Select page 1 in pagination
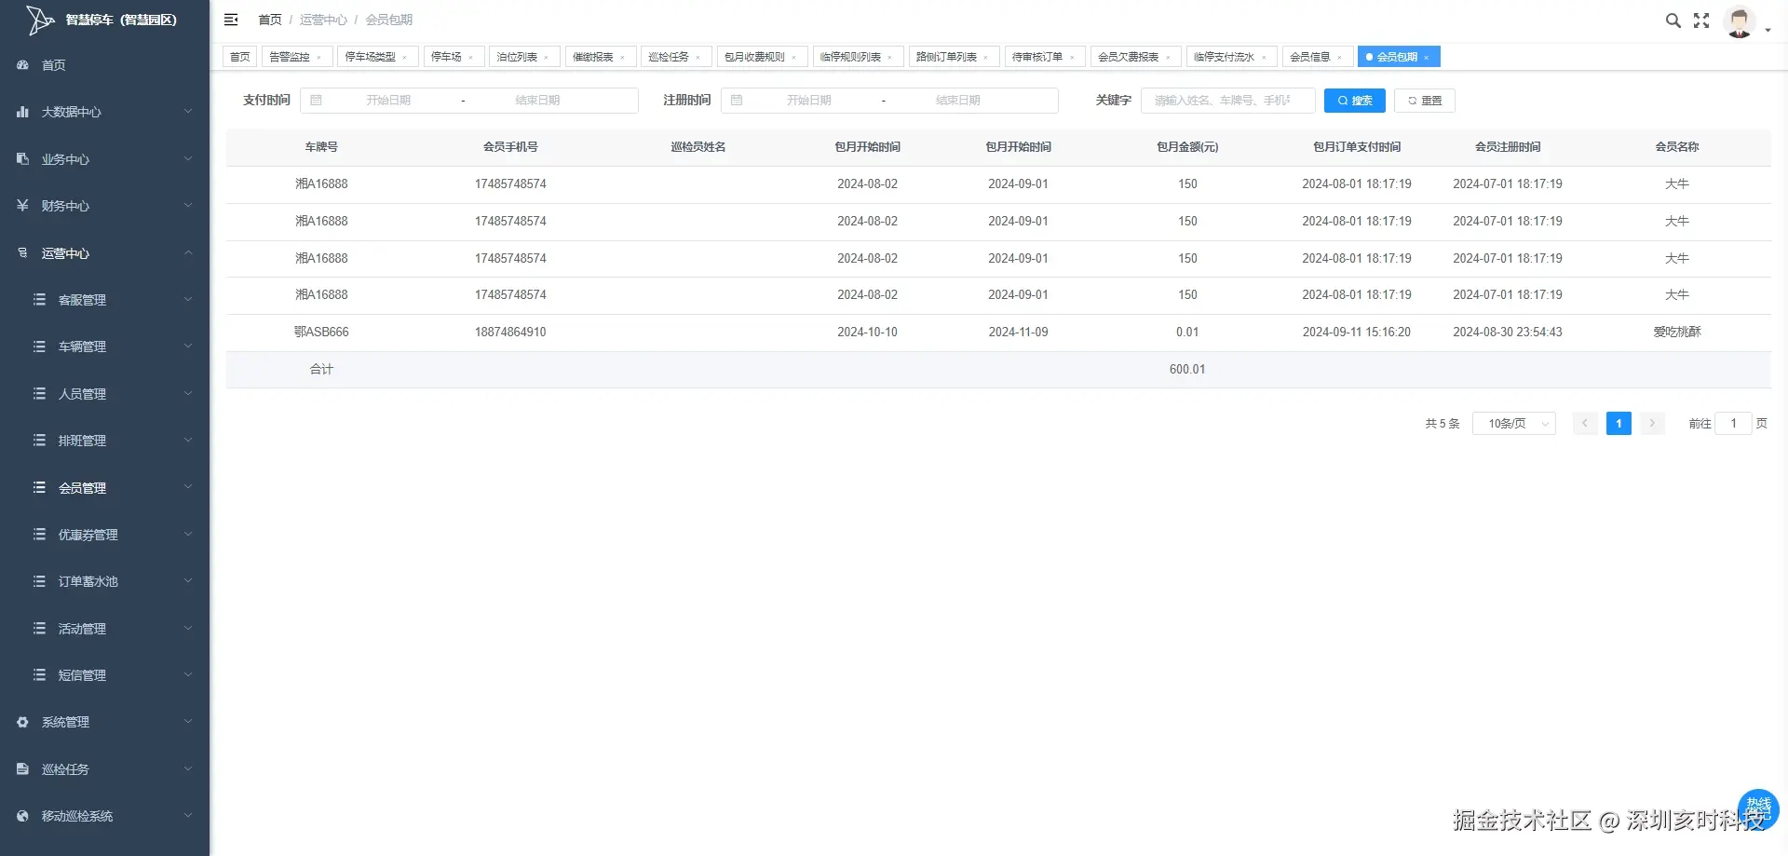This screenshot has width=1788, height=856. pyautogui.click(x=1619, y=424)
